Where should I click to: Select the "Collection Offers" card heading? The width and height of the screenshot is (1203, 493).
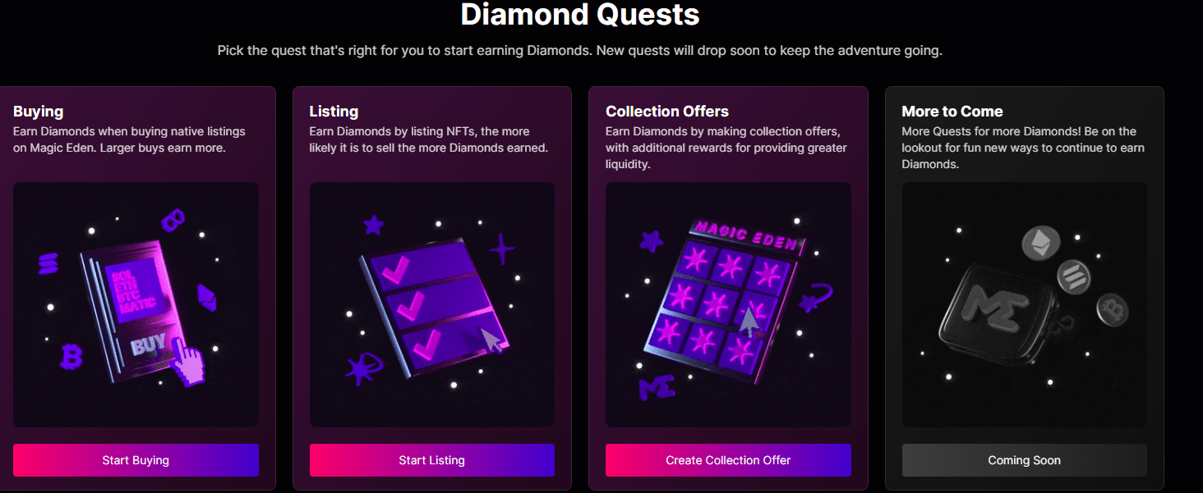tap(666, 111)
